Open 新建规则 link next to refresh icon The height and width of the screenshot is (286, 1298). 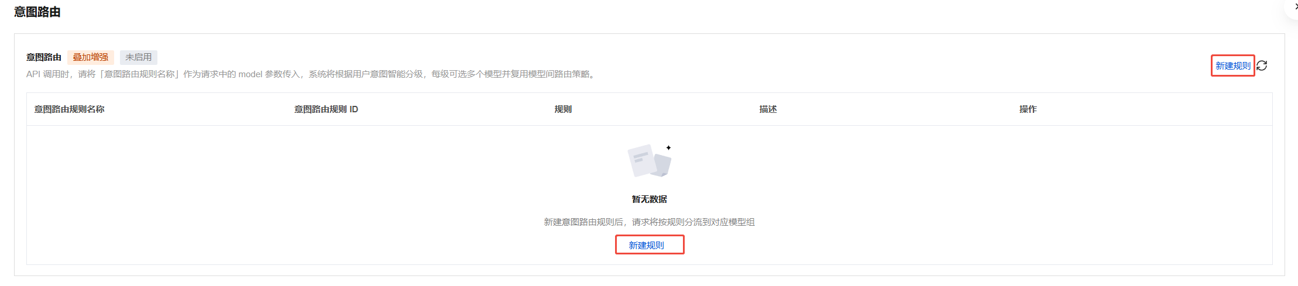click(1233, 66)
